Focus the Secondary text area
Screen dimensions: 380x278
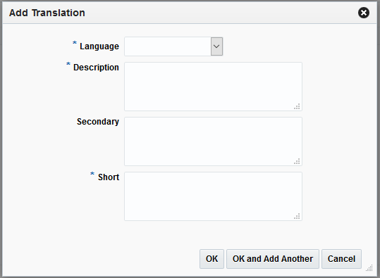pos(213,141)
